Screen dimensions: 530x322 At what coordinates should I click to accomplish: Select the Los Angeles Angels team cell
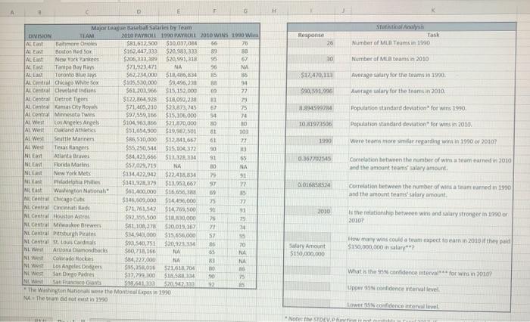point(86,122)
